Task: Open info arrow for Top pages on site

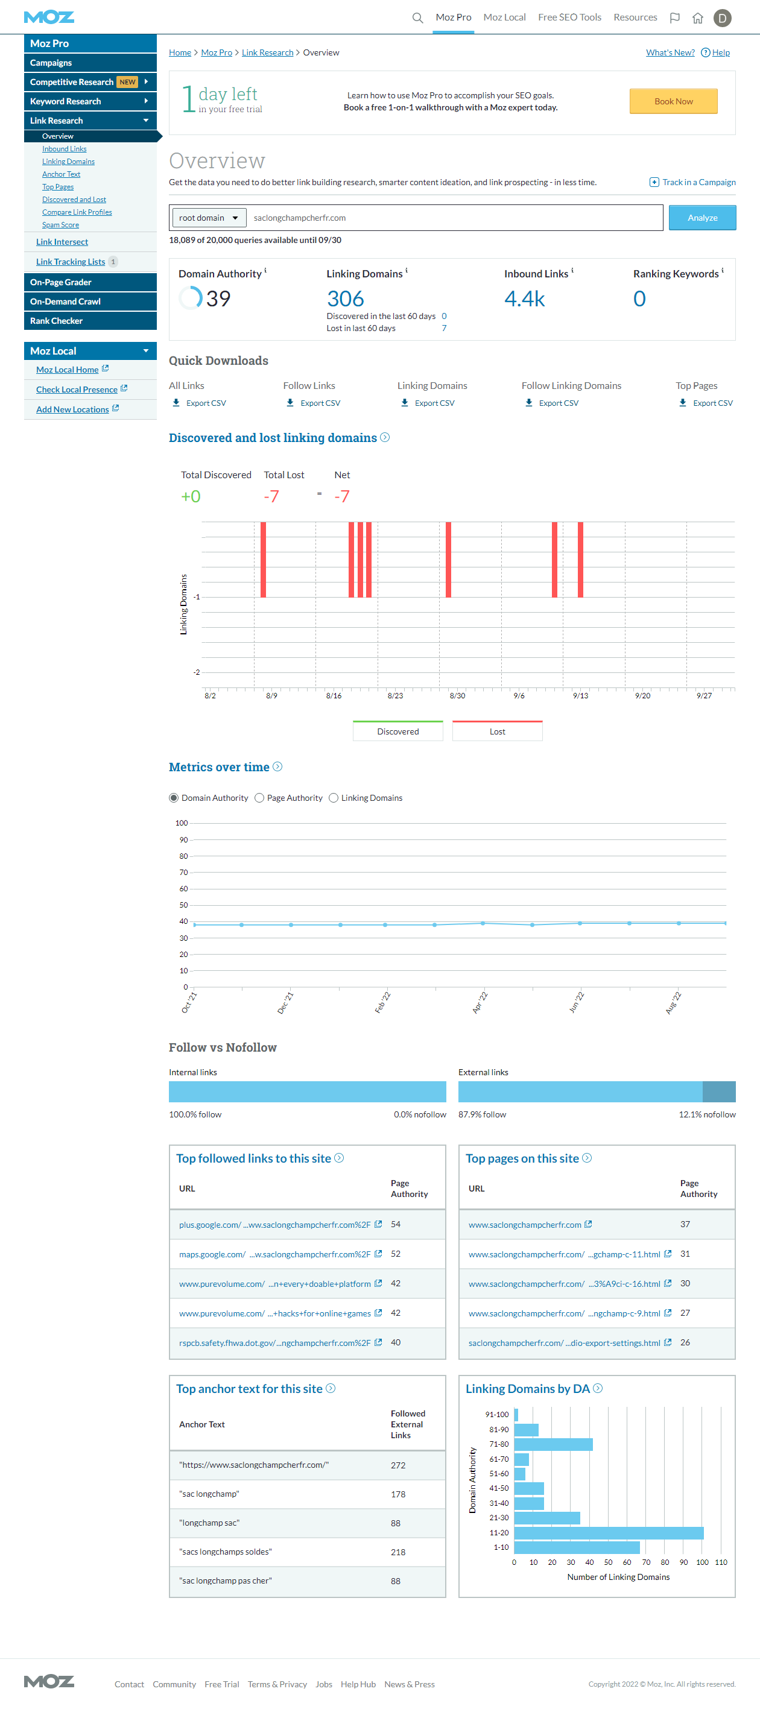Action: 587,1158
